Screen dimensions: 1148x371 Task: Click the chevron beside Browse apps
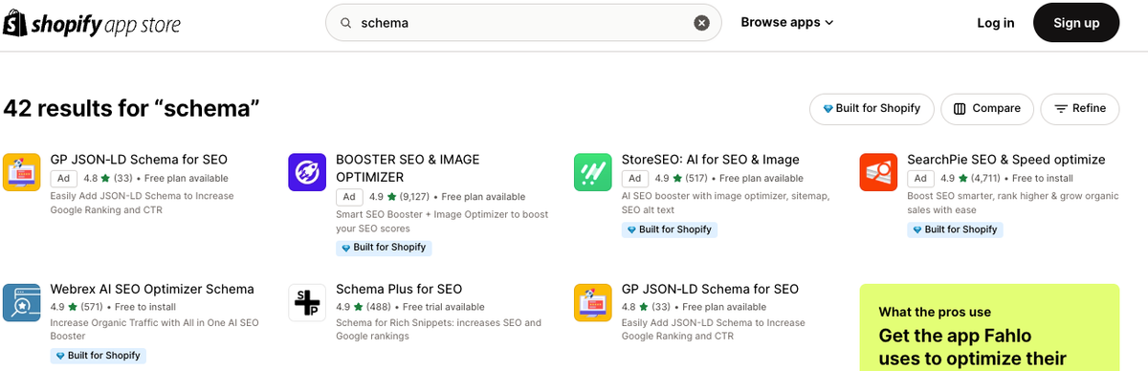coord(828,23)
